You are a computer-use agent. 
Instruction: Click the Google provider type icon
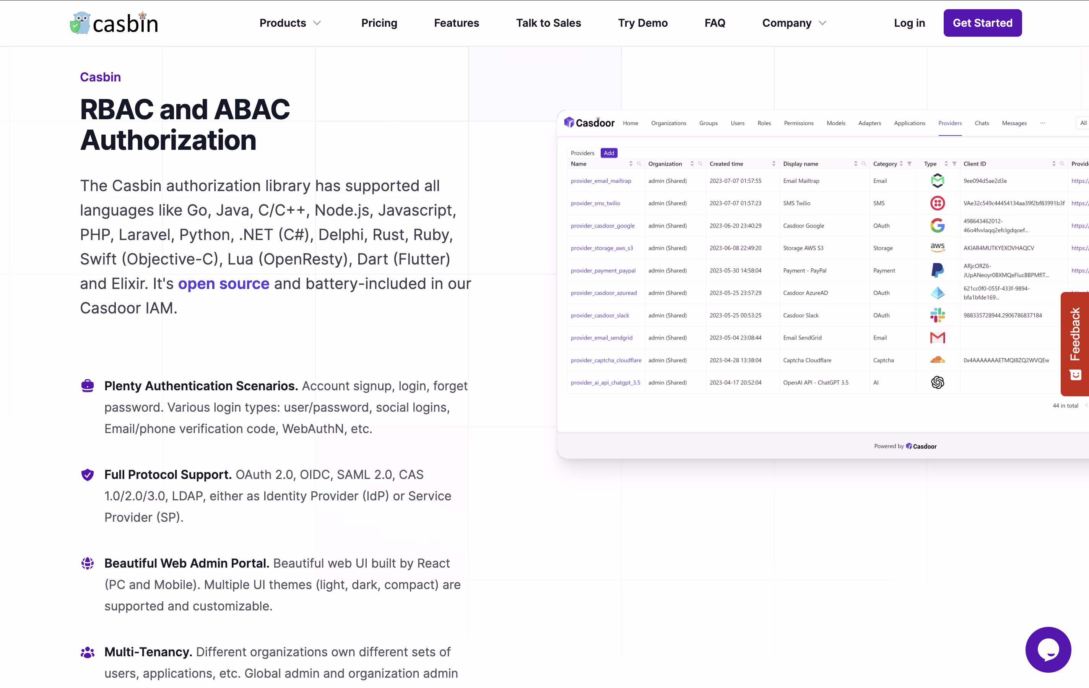937,226
